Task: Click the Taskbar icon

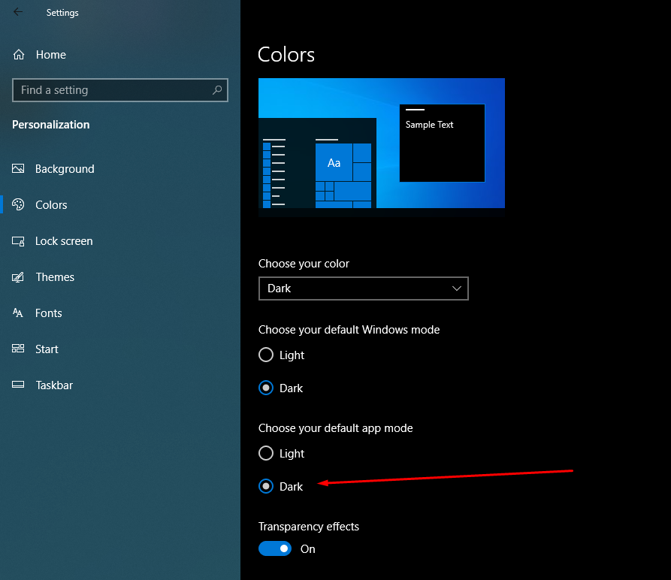Action: click(18, 385)
